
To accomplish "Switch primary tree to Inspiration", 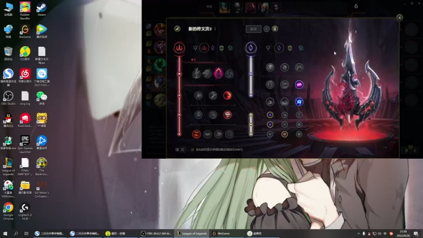I will (230, 48).
